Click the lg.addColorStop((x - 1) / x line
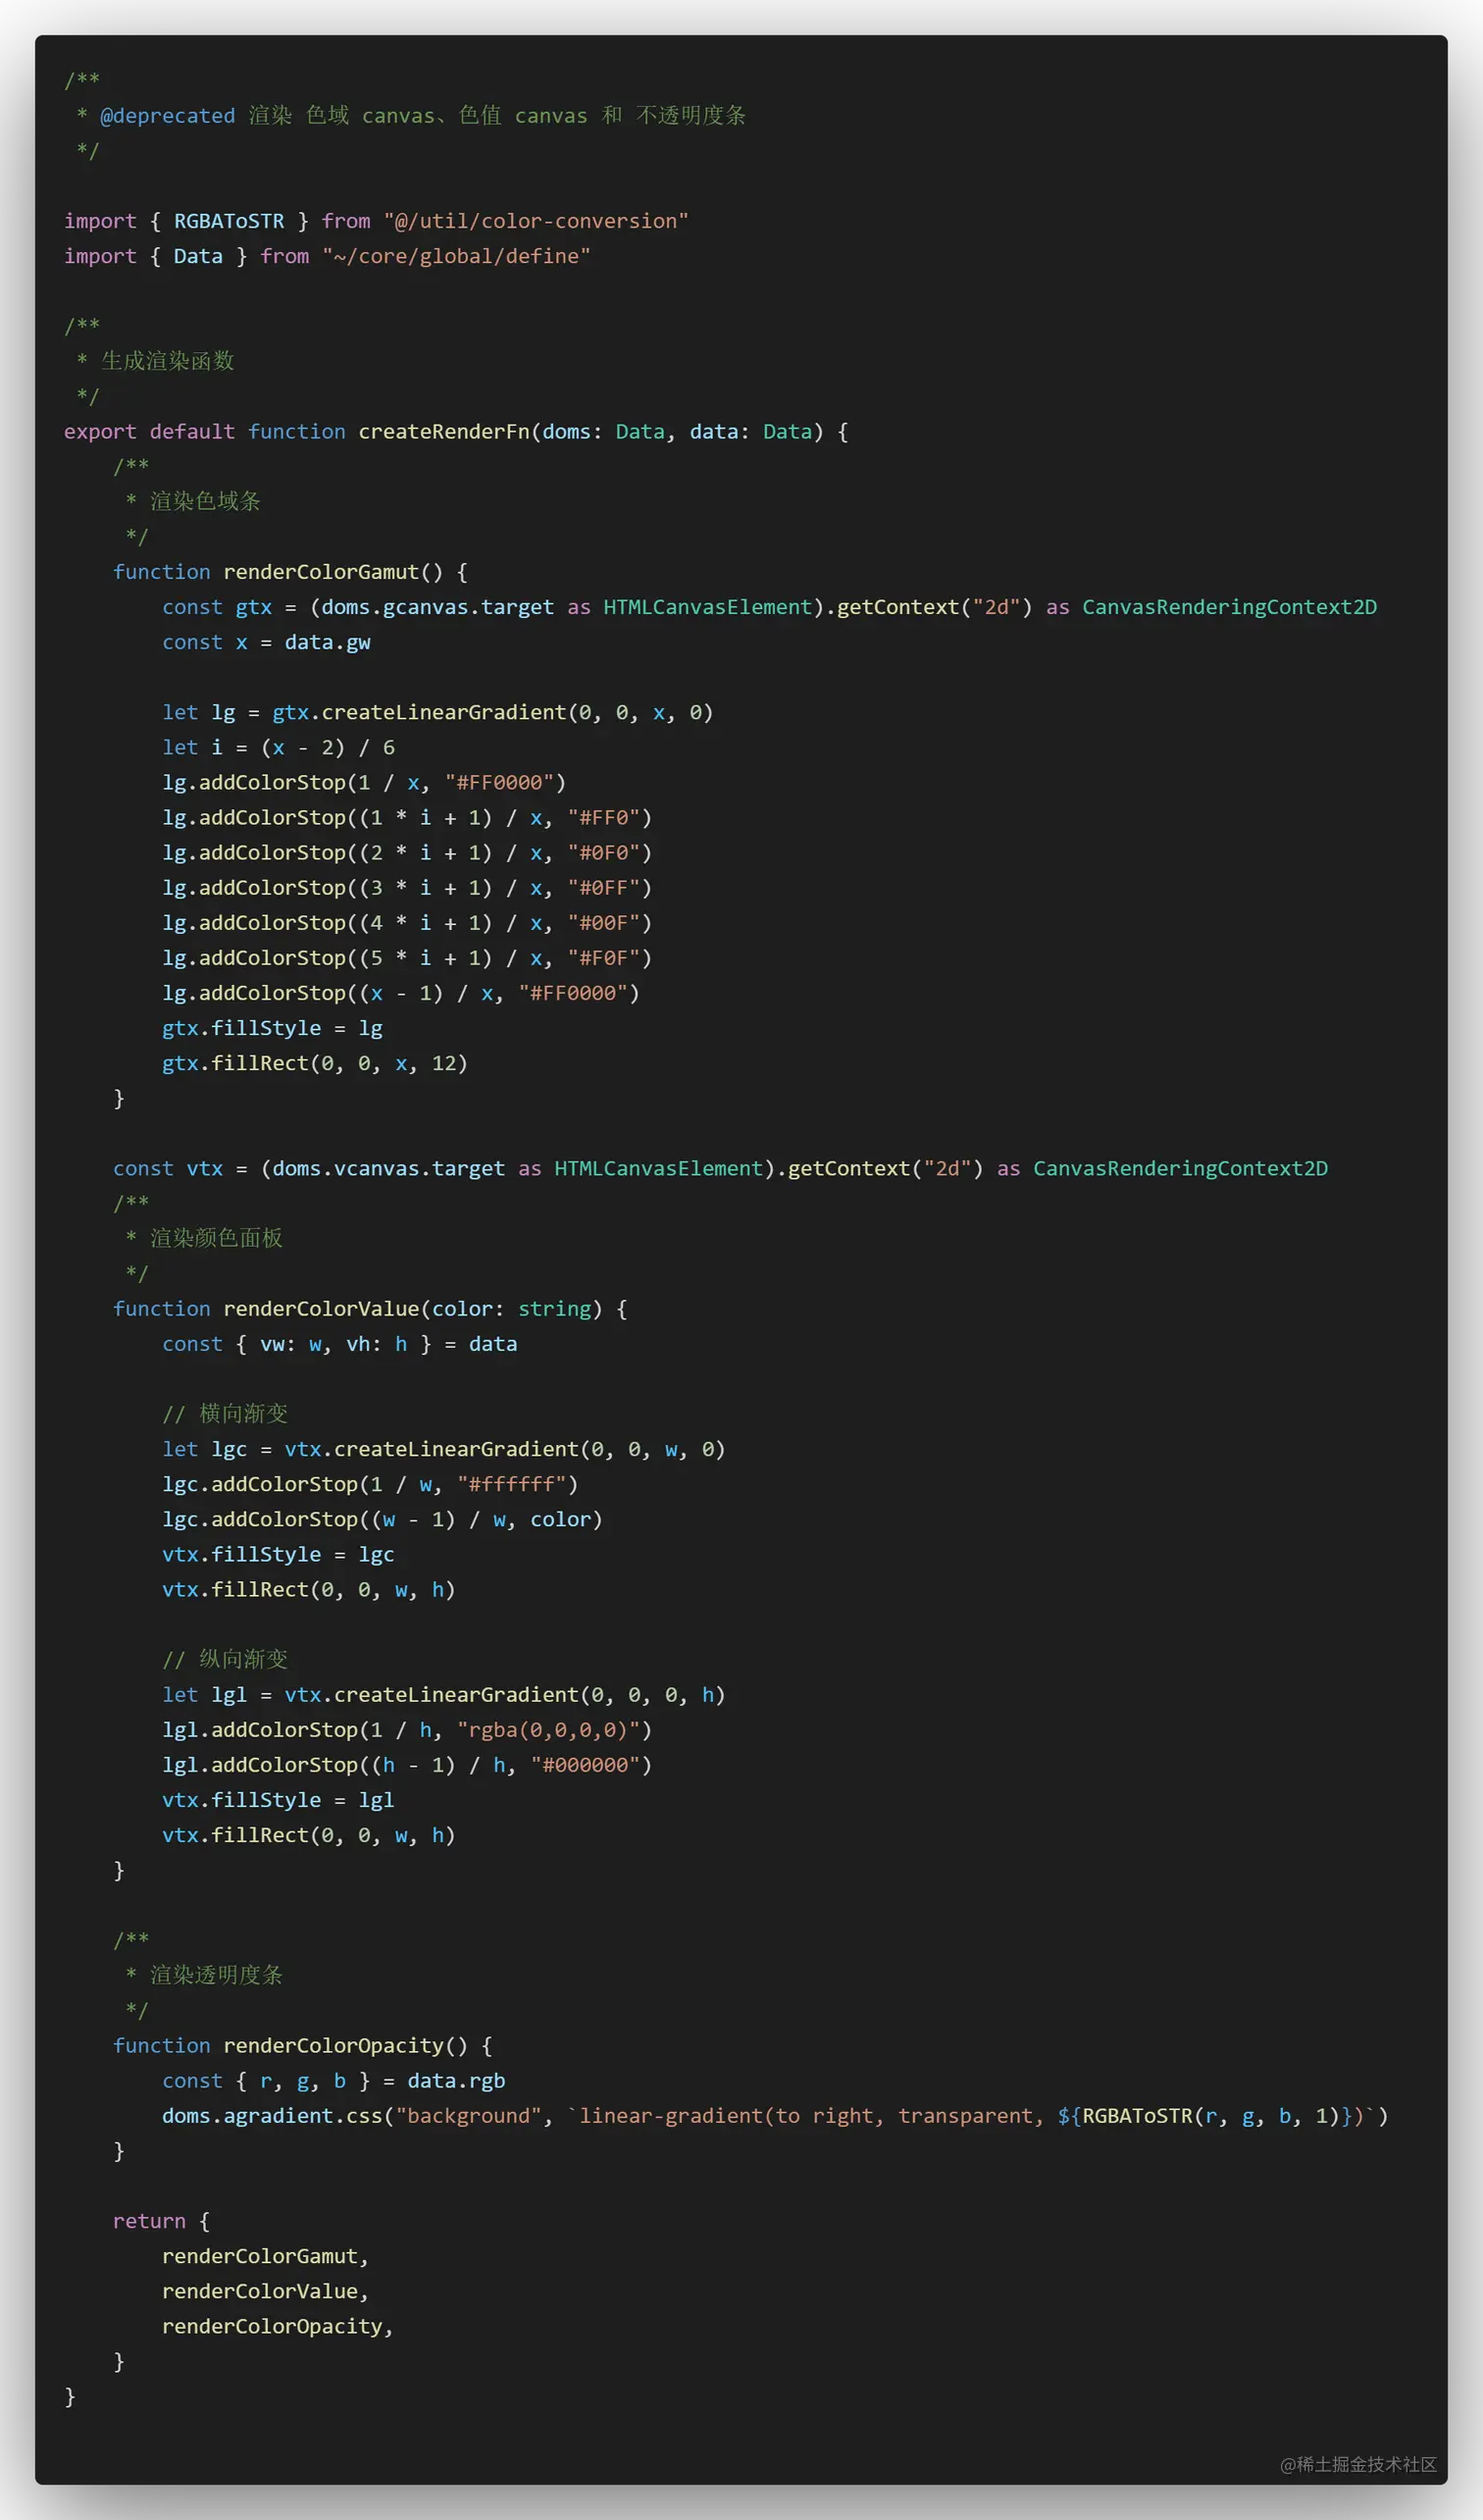Screen dimensions: 1483x2520 point(400,993)
